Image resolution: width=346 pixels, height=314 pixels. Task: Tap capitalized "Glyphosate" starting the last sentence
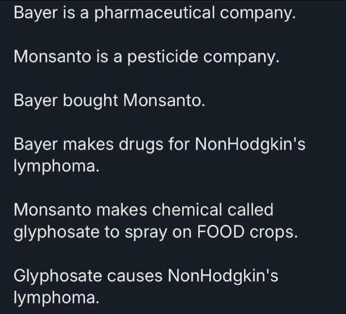pos(58,276)
